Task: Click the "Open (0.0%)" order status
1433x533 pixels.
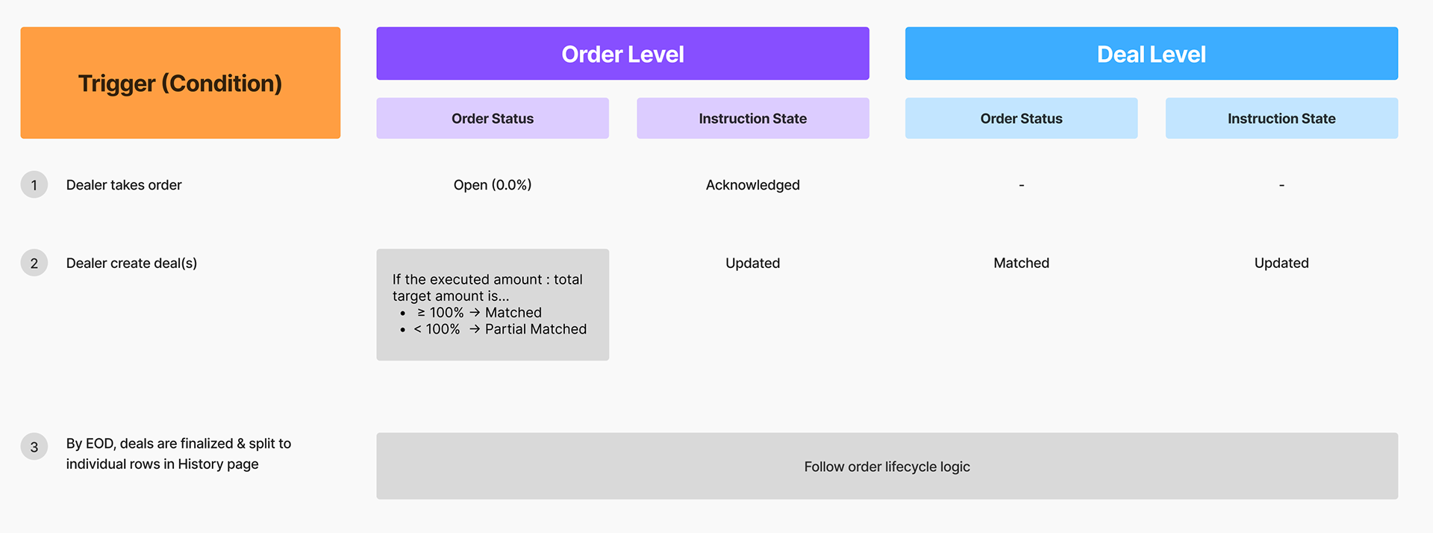Action: (x=493, y=185)
